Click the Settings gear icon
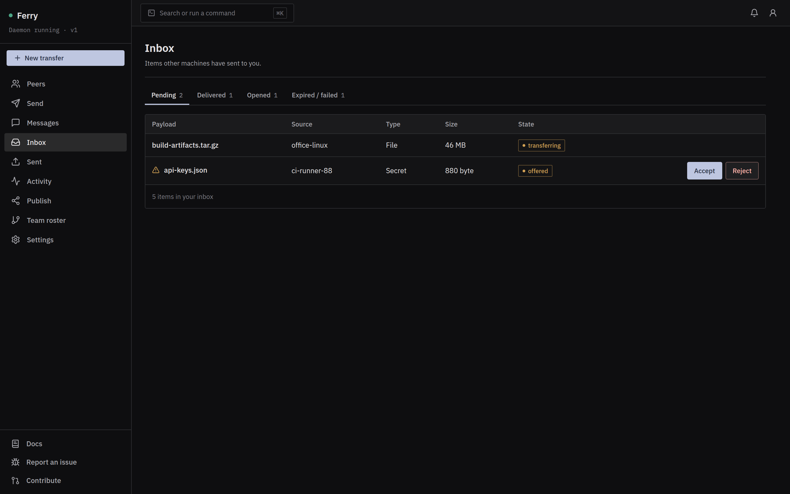 [16, 240]
